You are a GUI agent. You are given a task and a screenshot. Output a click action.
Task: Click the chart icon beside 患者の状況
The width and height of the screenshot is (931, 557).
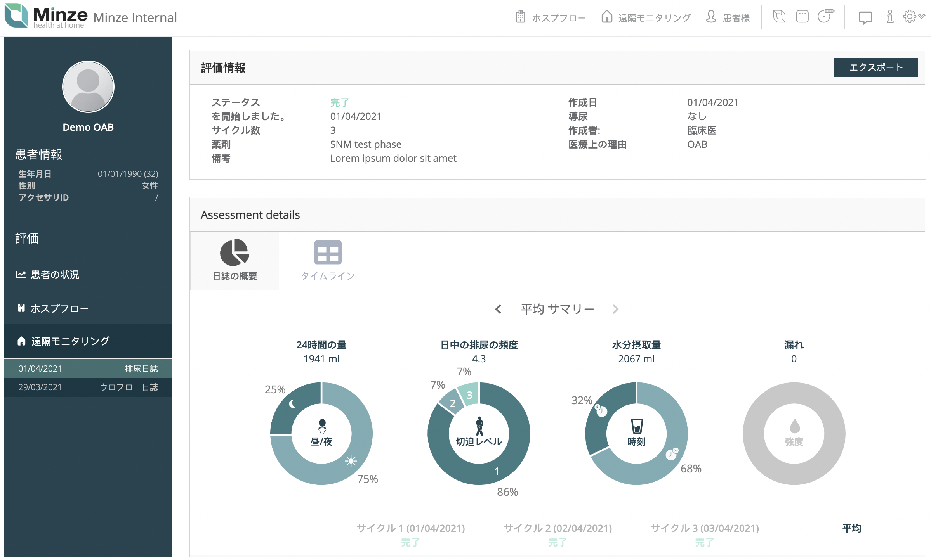point(21,275)
